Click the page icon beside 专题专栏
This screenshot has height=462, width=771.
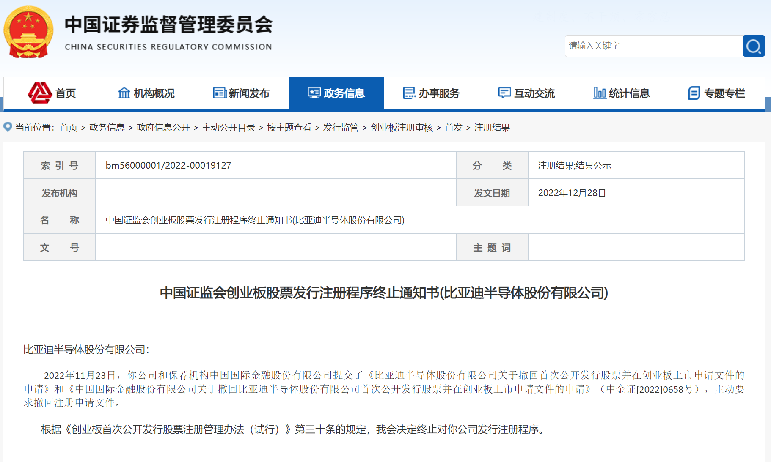click(694, 93)
